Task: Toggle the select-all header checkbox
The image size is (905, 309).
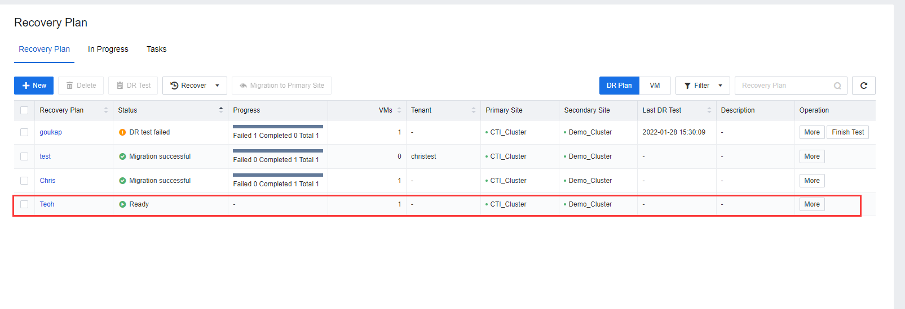Action: click(24, 110)
